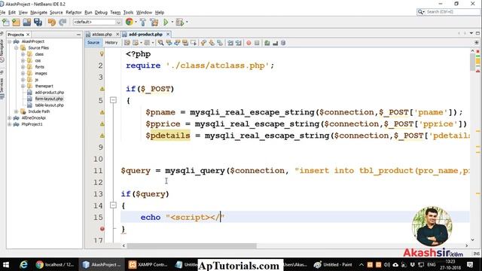Close the add-product.php editor tab
Screen dimensions: 482x271
[x=168, y=34]
